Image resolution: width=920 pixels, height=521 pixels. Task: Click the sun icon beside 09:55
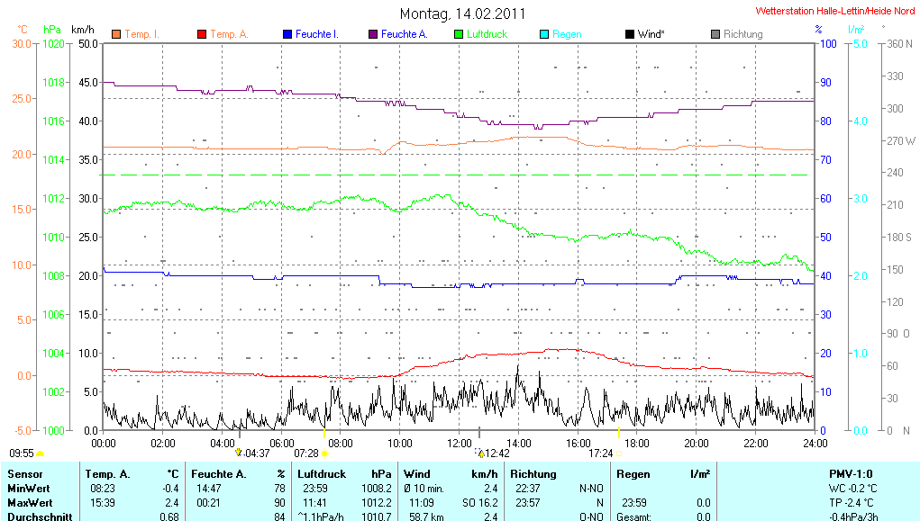click(41, 454)
